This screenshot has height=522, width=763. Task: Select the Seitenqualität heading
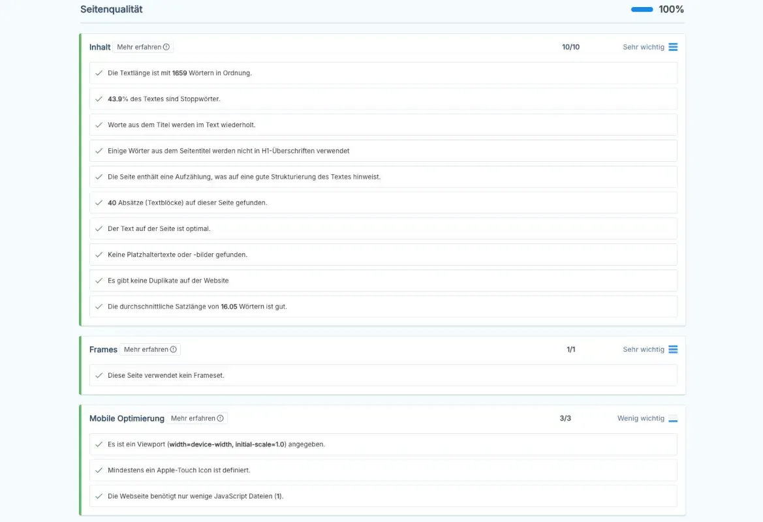pos(110,9)
